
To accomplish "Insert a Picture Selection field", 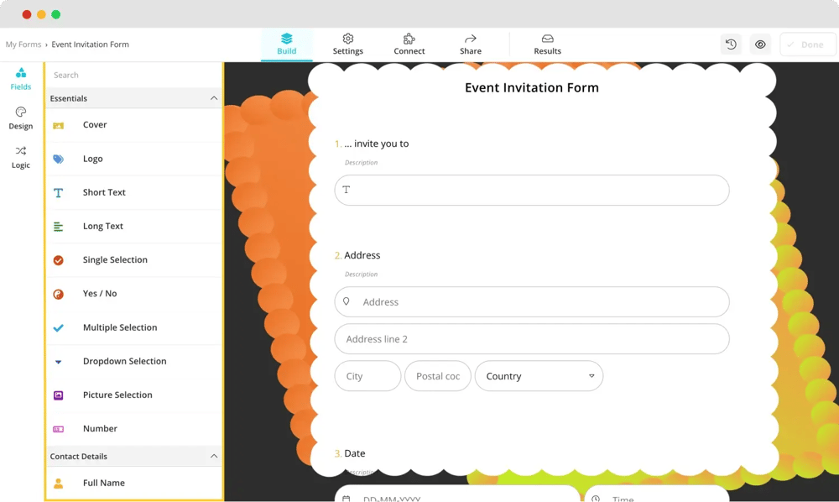I will [117, 395].
